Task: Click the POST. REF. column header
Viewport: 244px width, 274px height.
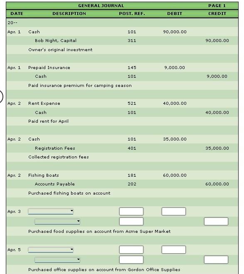Action: [132, 14]
